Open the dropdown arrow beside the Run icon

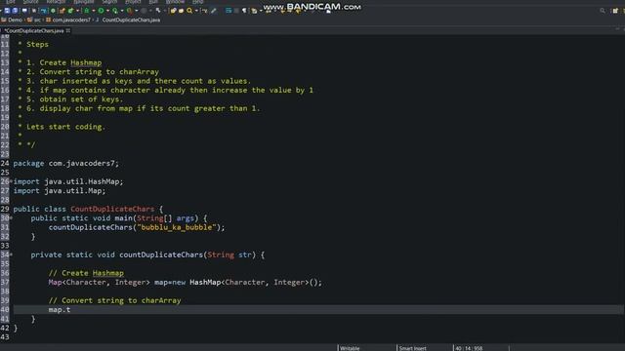(107, 11)
